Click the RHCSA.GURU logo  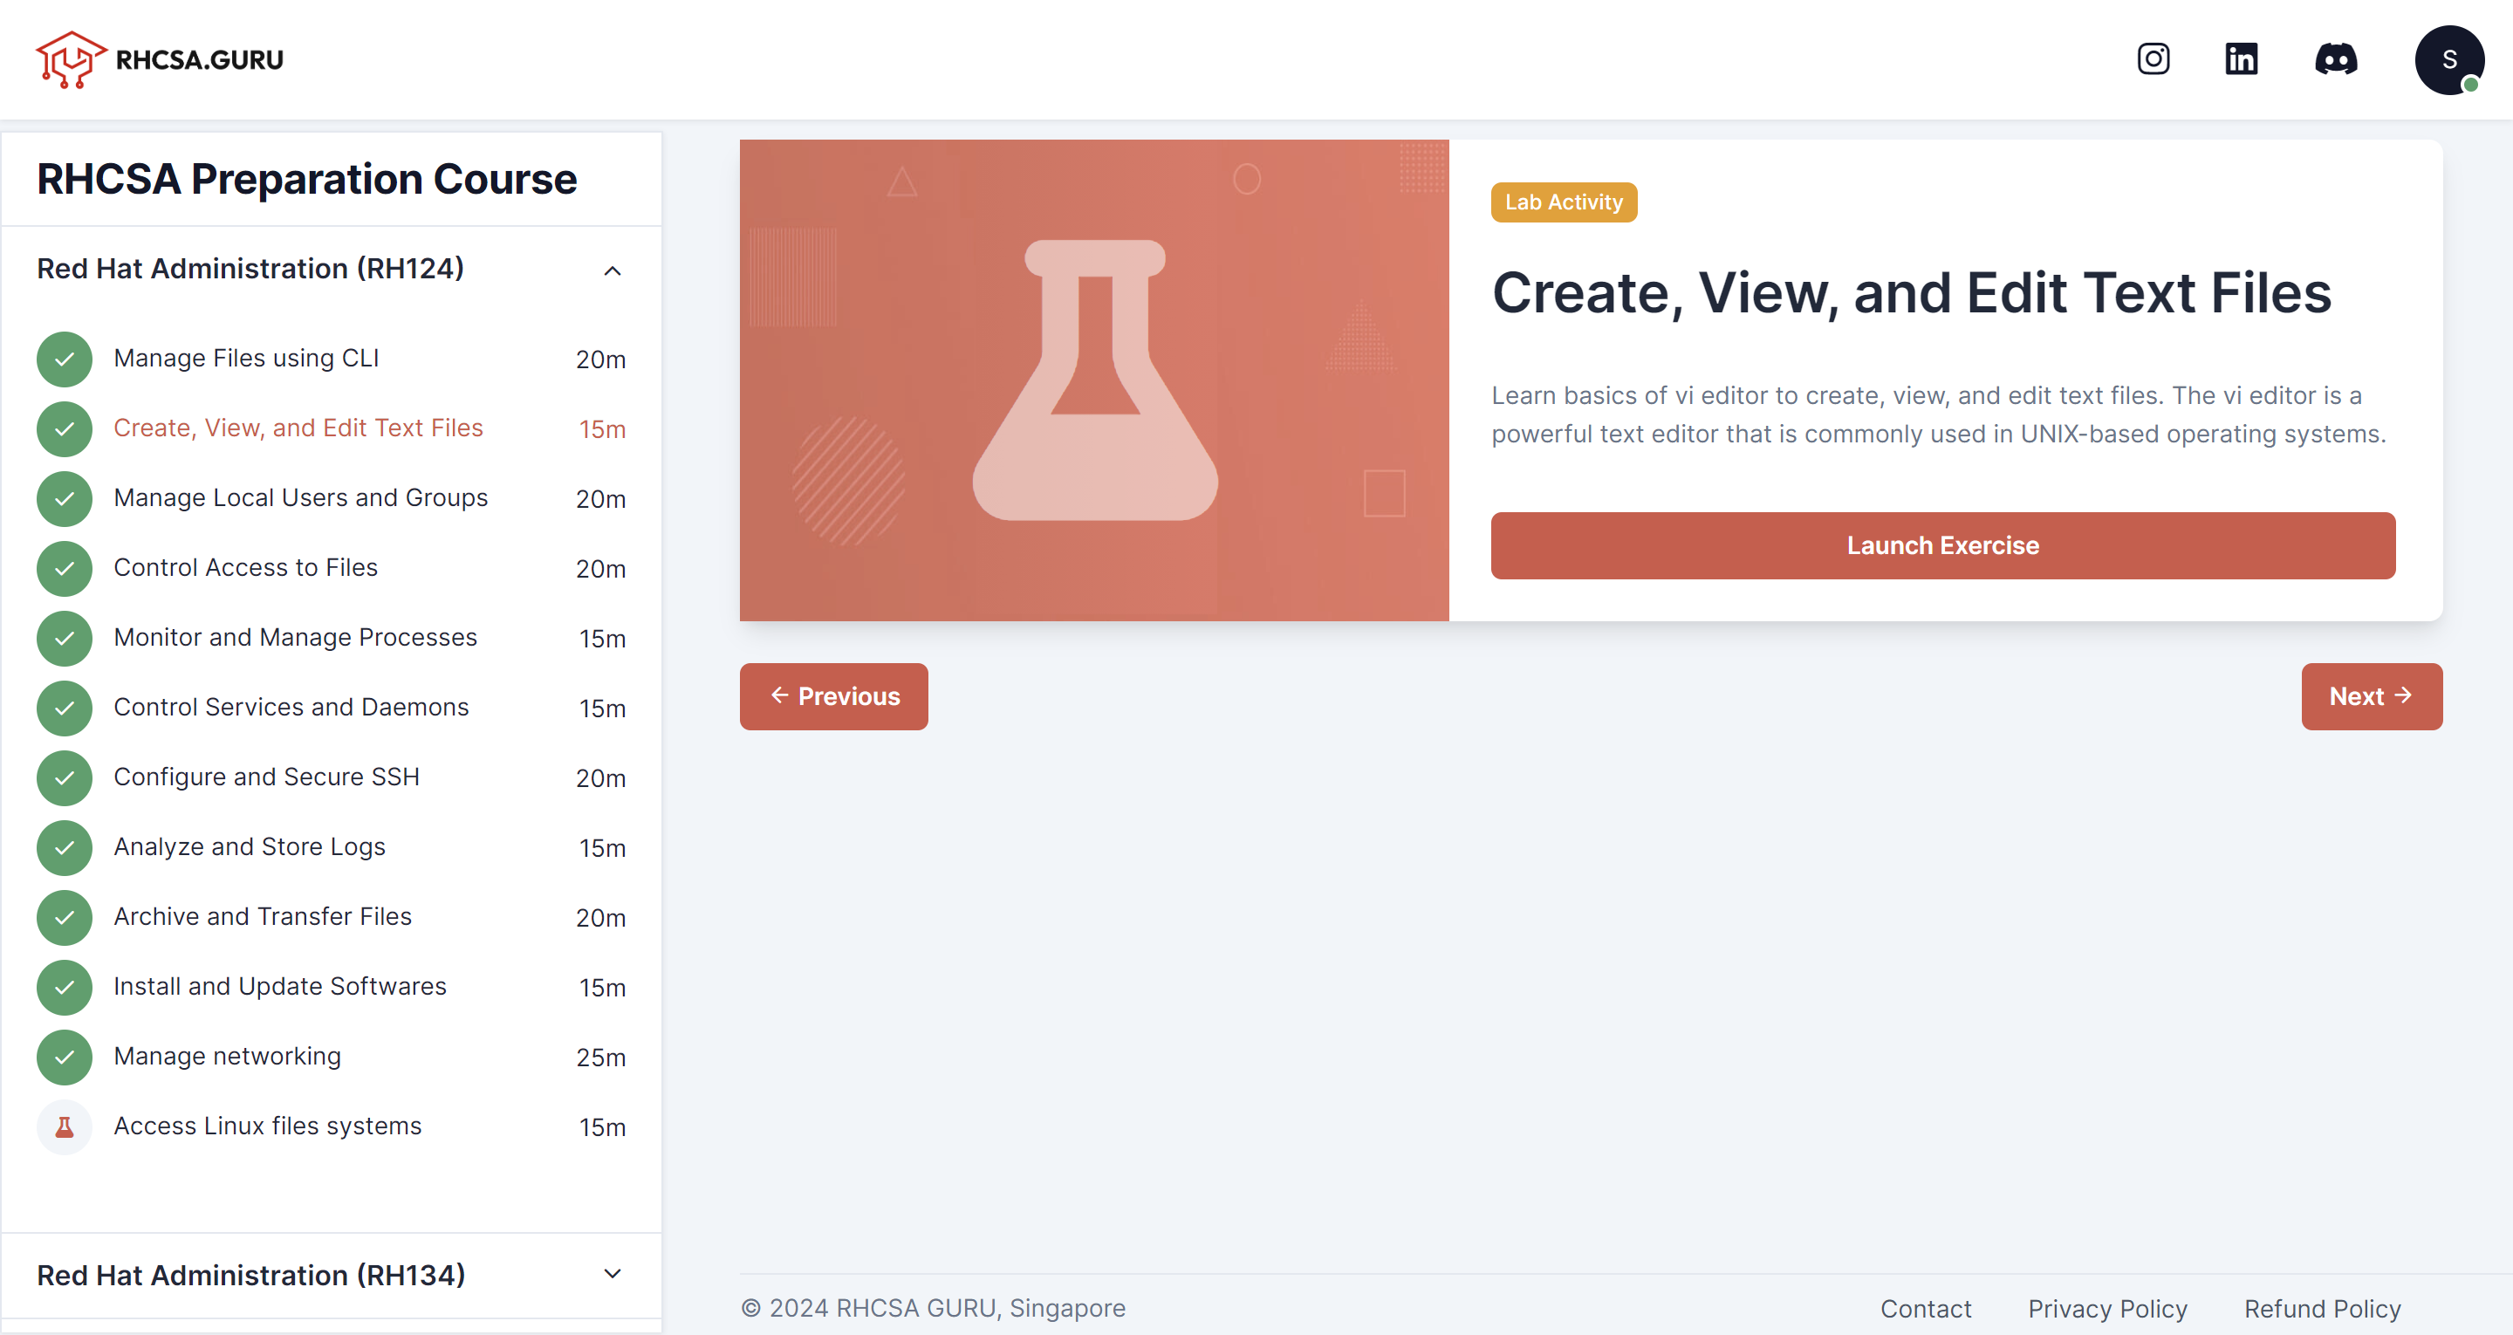[159, 59]
